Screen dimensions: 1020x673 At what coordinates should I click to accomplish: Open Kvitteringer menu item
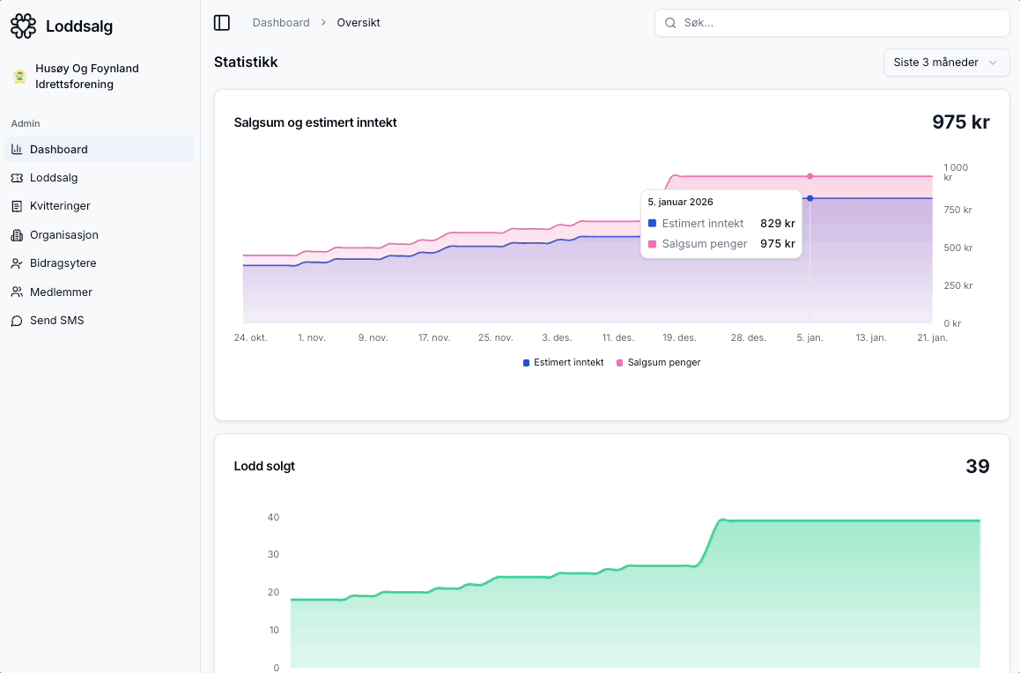(x=60, y=206)
